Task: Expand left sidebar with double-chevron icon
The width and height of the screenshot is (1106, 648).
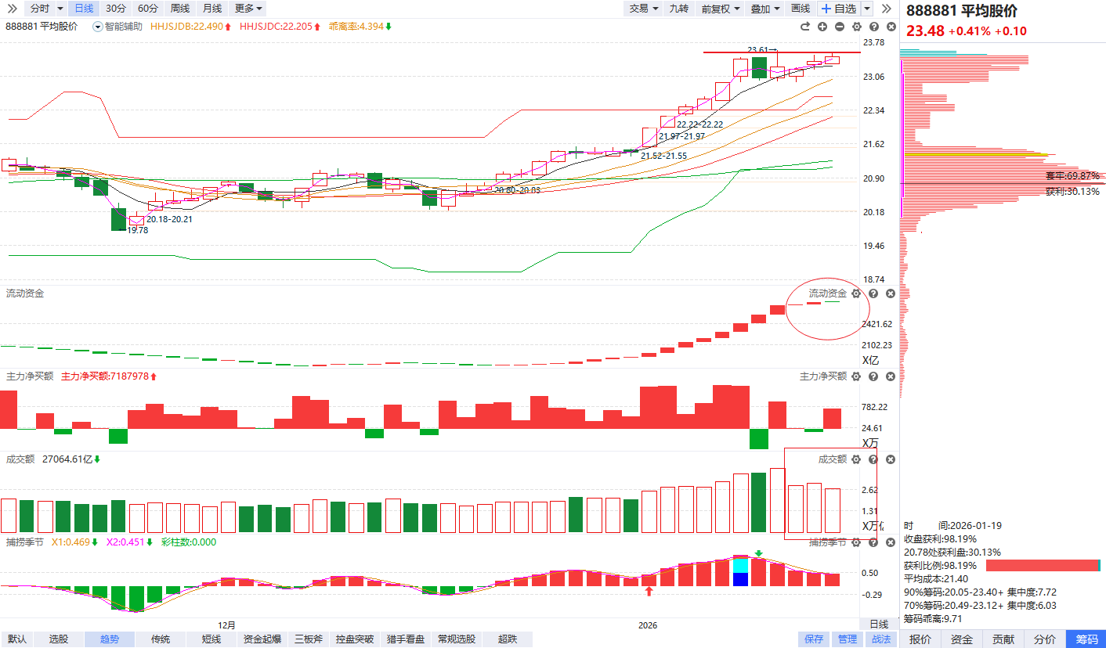Action: coord(12,9)
